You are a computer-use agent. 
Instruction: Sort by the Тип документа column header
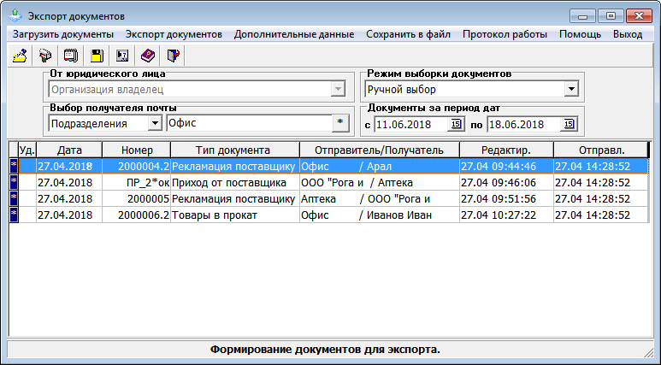tap(235, 150)
